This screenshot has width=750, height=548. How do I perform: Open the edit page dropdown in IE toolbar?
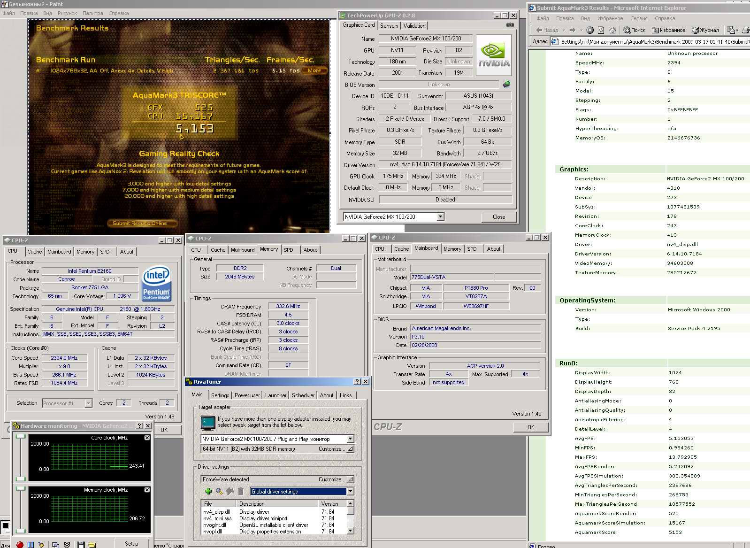(x=737, y=30)
